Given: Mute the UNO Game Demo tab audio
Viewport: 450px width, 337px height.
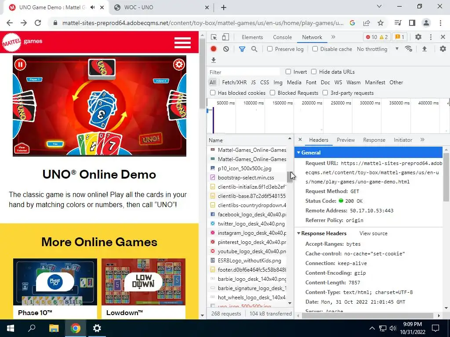Looking at the screenshot, I should tap(92, 7).
